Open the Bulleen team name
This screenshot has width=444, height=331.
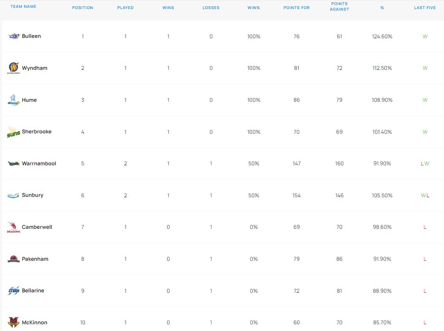pyautogui.click(x=32, y=36)
